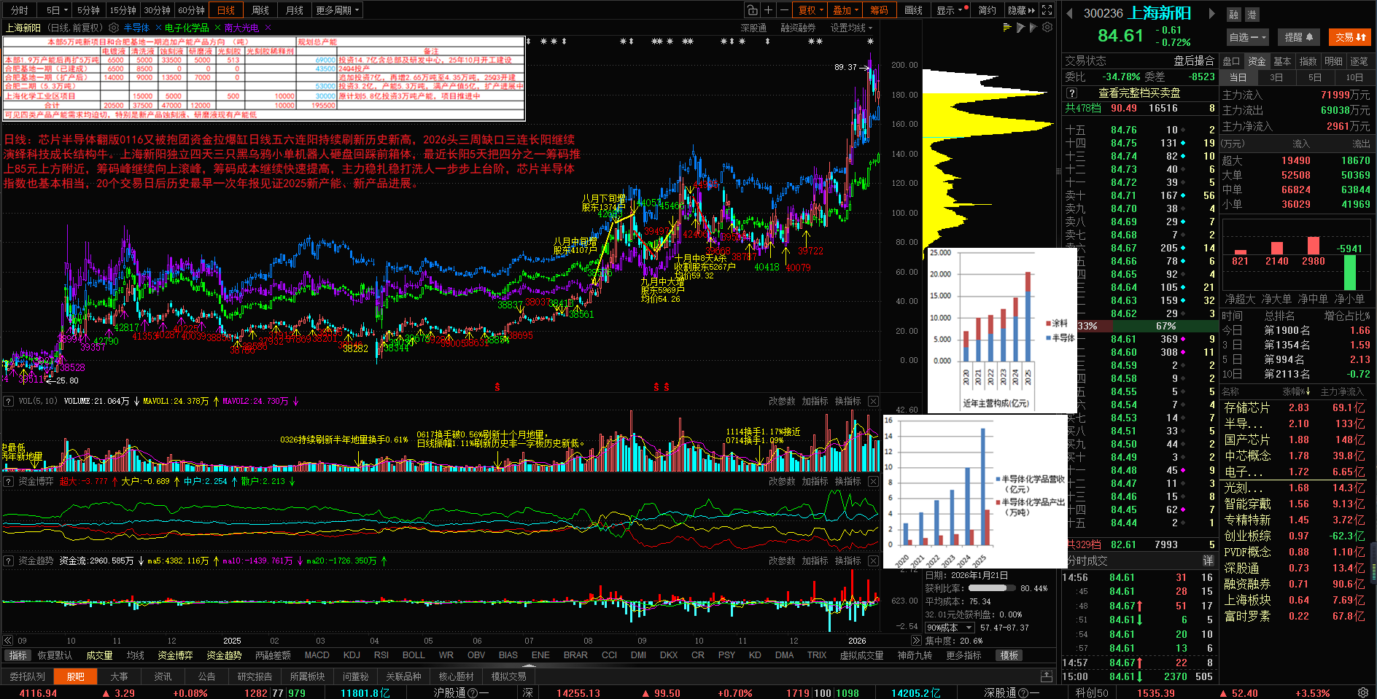This screenshot has height=699, width=1377.
Task: Expand the bottom panel via the divider arrow
Action: pos(529,665)
